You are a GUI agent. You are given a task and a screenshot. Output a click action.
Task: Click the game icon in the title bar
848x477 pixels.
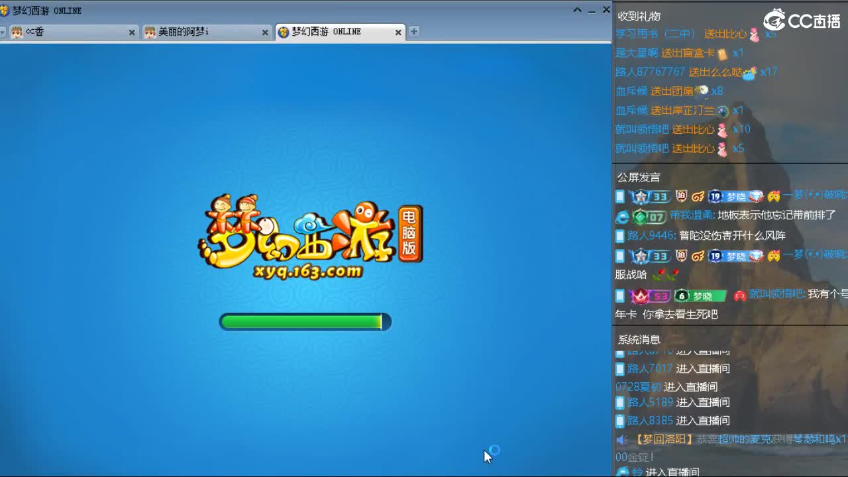click(x=5, y=11)
